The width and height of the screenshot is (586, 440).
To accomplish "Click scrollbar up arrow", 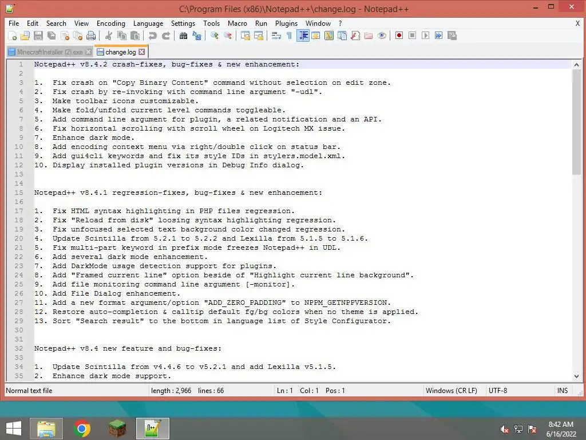I will 576,65.
